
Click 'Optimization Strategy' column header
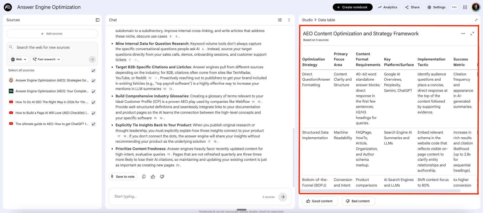click(314, 62)
